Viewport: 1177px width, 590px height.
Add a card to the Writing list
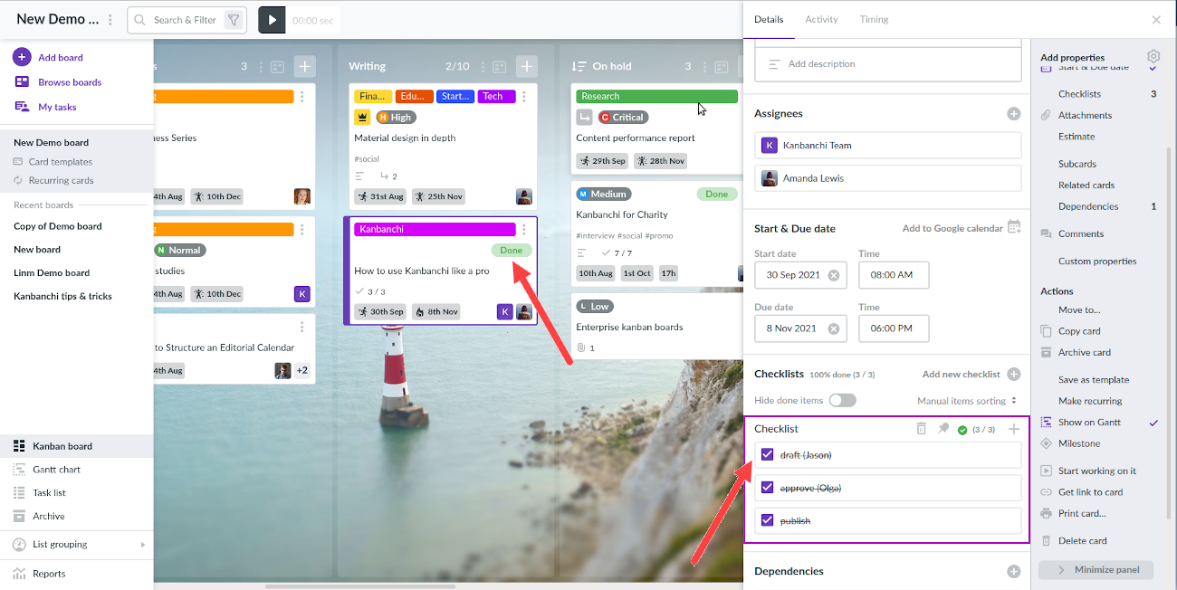(x=527, y=66)
